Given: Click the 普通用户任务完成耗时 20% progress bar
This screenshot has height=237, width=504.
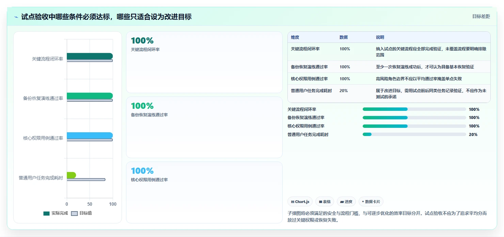Looking at the screenshot, I should point(414,134).
